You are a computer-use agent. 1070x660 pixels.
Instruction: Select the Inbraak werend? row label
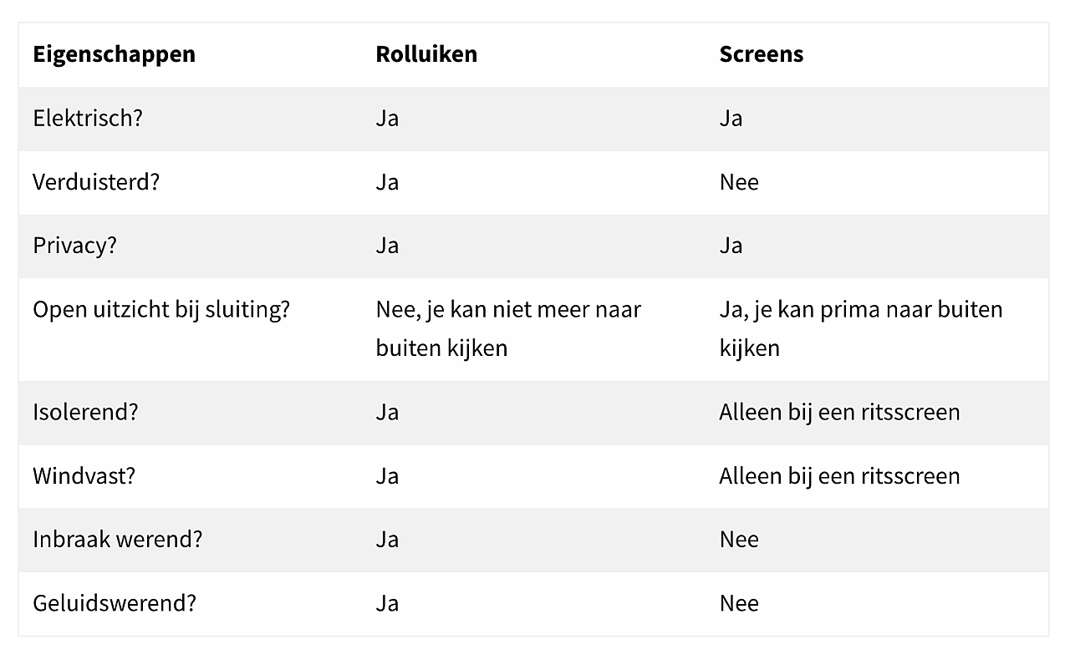coord(118,540)
